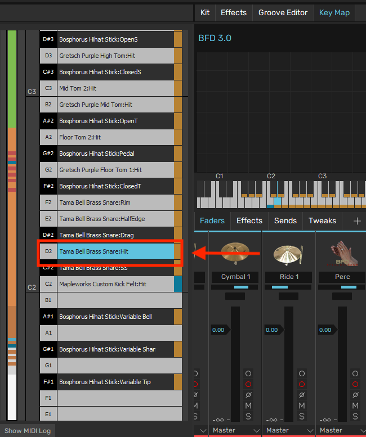The image size is (366, 437).
Task: Select F#1 Bosphorus Hihat Stick:Variable Tip row
Action: click(111, 382)
